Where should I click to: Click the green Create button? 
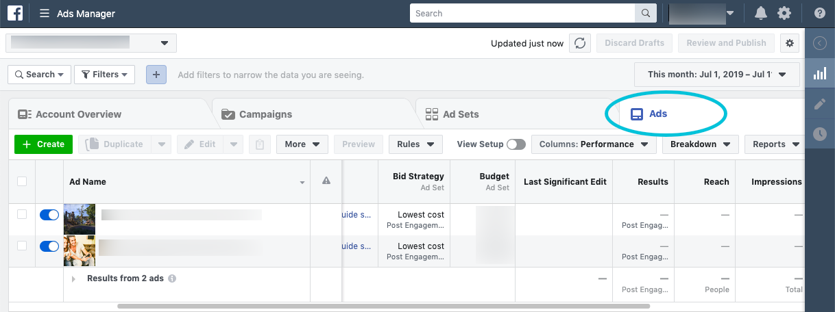click(44, 144)
